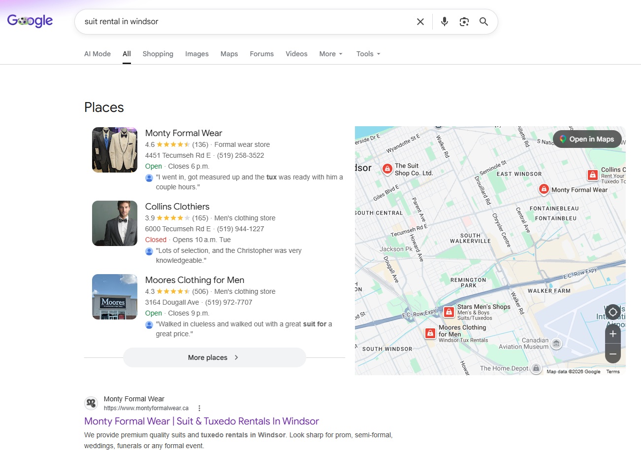
Task: Open the Maps tab
Action: (229, 54)
